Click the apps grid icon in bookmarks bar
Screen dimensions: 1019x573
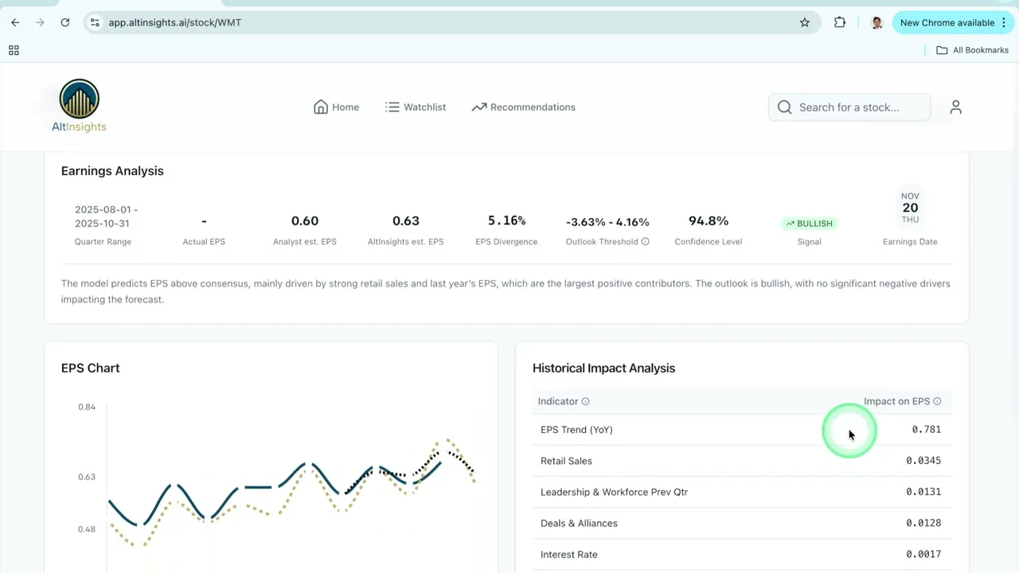14,50
